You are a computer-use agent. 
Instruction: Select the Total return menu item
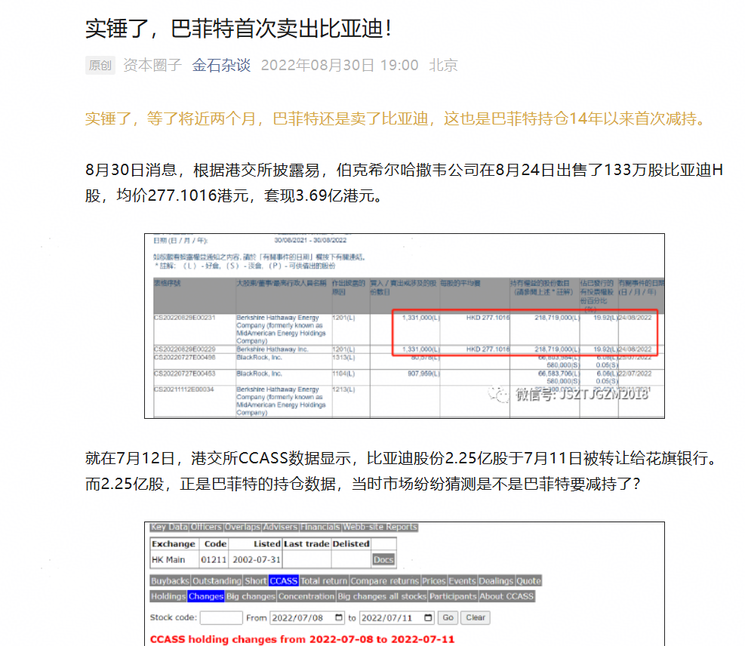pyautogui.click(x=324, y=581)
